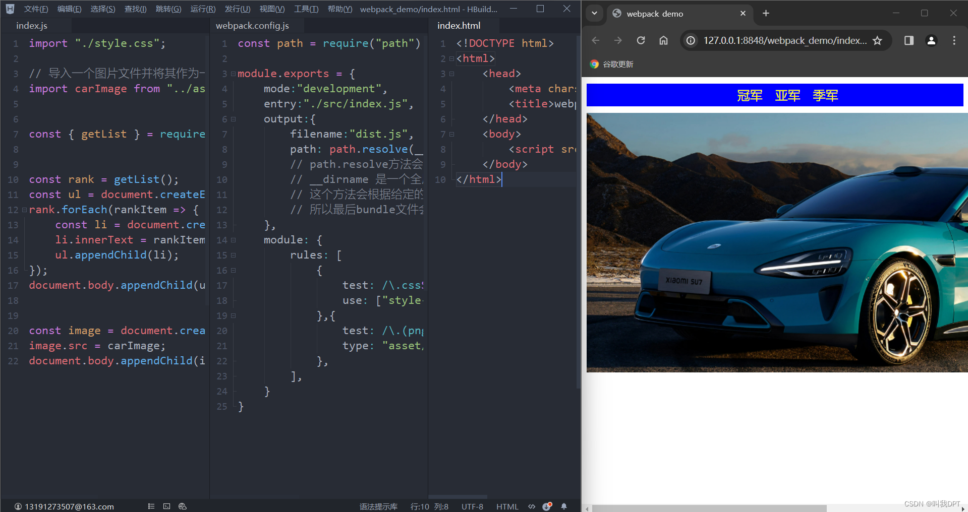This screenshot has width=968, height=512.
Task: Click the browser horizontal scrollbar
Action: (709, 508)
